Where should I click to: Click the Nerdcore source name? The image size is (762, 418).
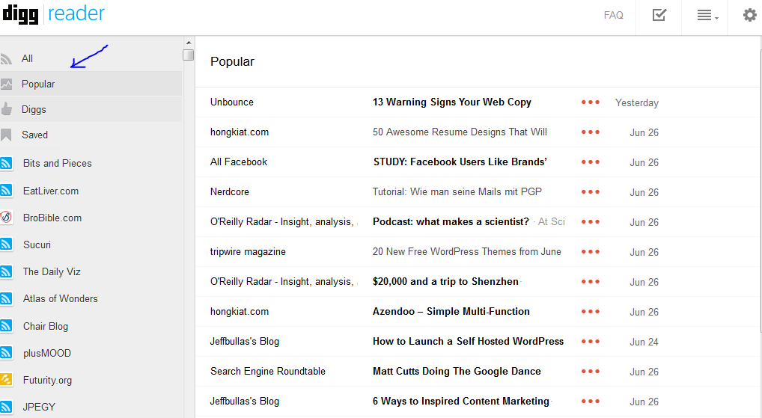(x=229, y=191)
